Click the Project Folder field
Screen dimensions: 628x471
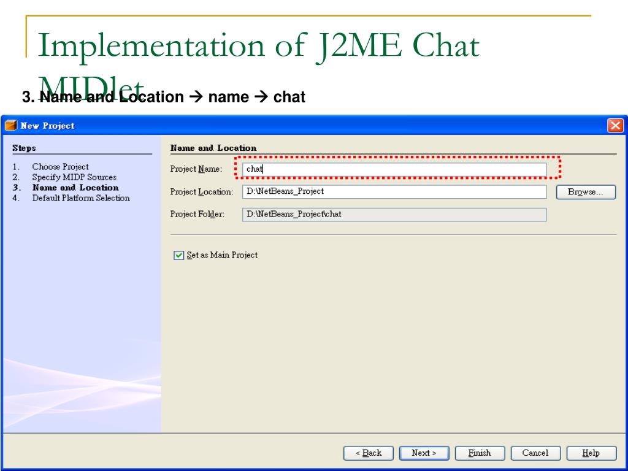(394, 215)
